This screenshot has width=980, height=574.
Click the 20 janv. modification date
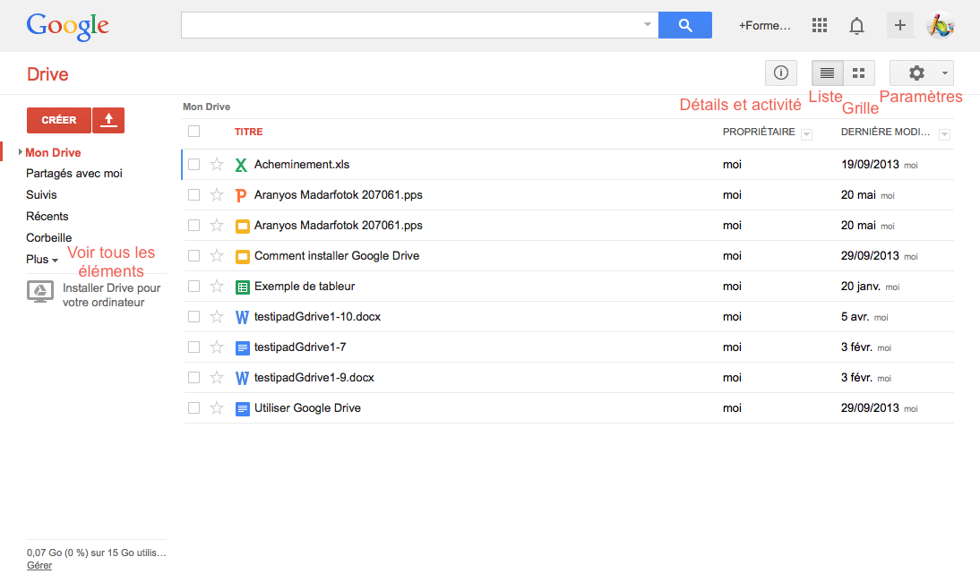click(x=861, y=286)
